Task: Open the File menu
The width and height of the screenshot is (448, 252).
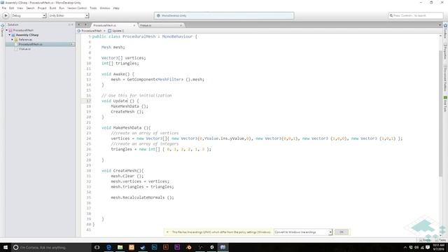Action: 4,8
